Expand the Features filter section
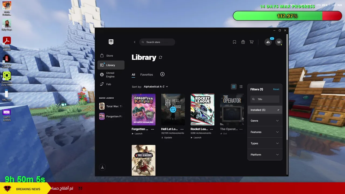Screen dimensions: 345x194 pos(265,132)
